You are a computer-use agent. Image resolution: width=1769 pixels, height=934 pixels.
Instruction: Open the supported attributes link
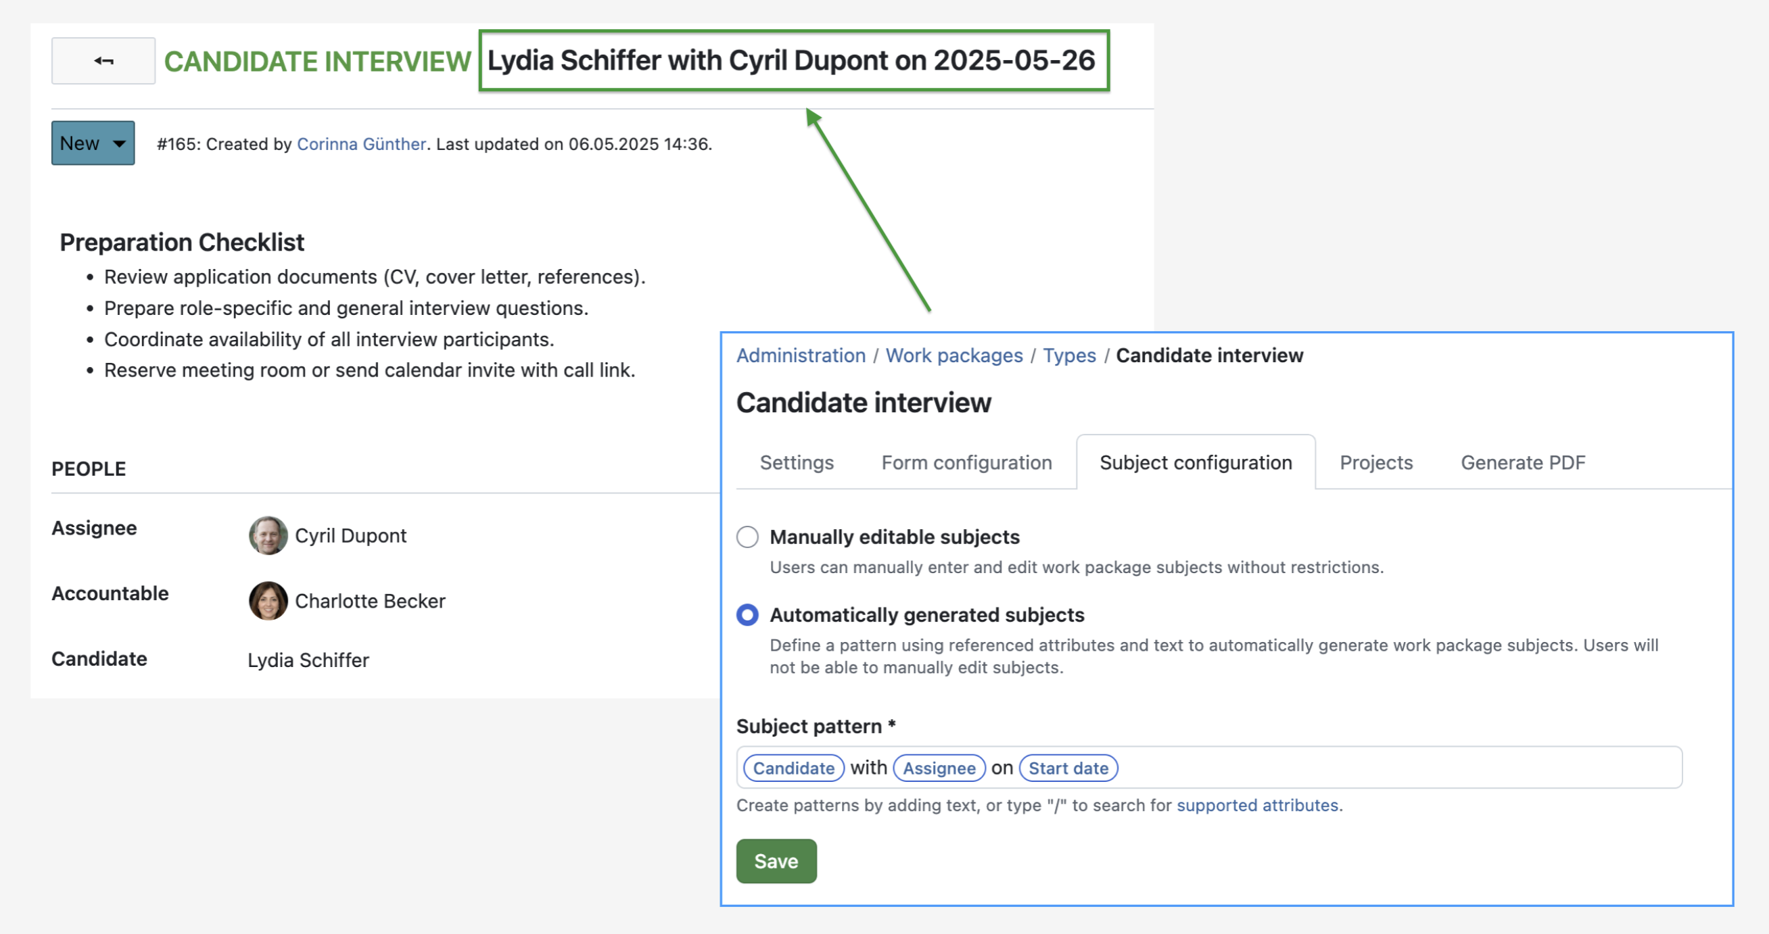click(1258, 805)
